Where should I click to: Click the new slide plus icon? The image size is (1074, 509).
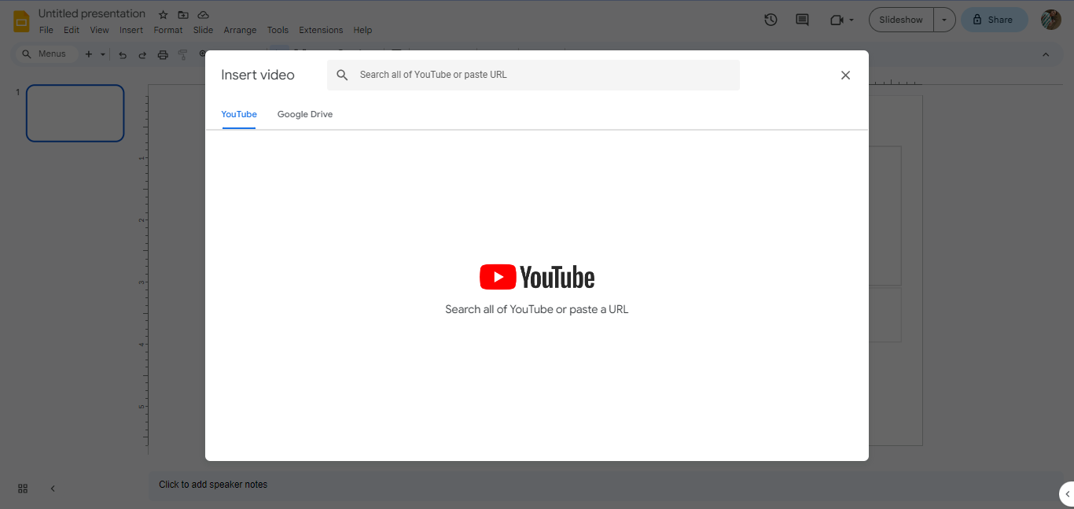[88, 54]
